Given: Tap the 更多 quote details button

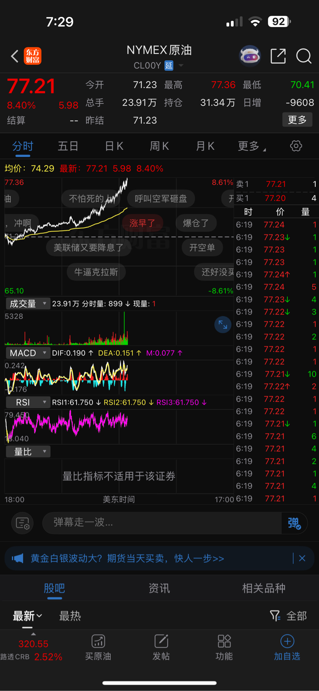Looking at the screenshot, I should [297, 120].
